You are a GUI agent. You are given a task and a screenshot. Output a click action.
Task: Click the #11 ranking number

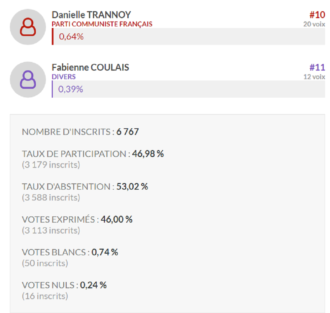317,68
